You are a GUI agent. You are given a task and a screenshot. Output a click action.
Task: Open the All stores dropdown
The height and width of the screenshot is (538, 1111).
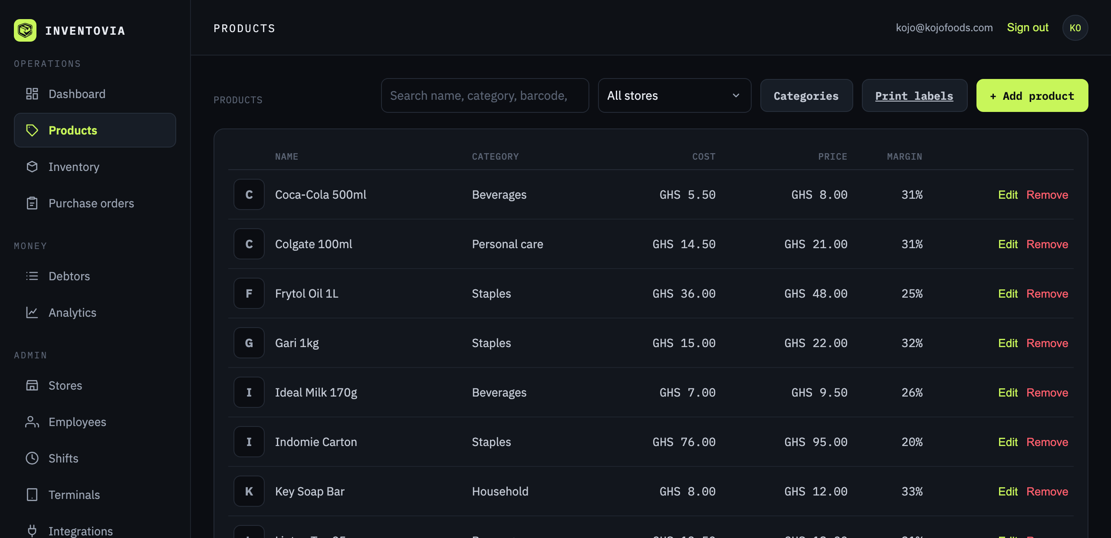click(x=674, y=95)
